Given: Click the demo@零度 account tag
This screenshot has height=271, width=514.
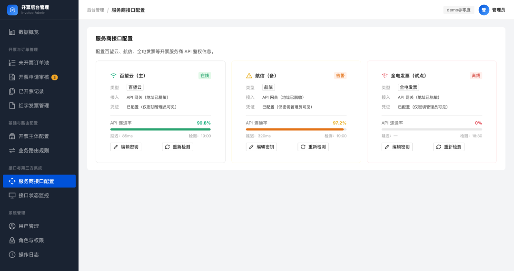Looking at the screenshot, I should tap(459, 10).
